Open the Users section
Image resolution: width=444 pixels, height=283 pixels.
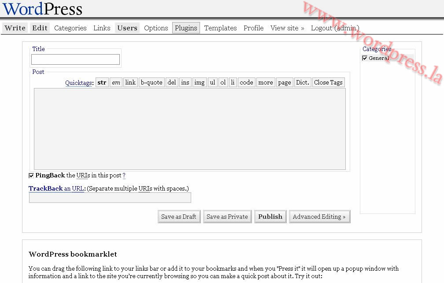pyautogui.click(x=127, y=28)
